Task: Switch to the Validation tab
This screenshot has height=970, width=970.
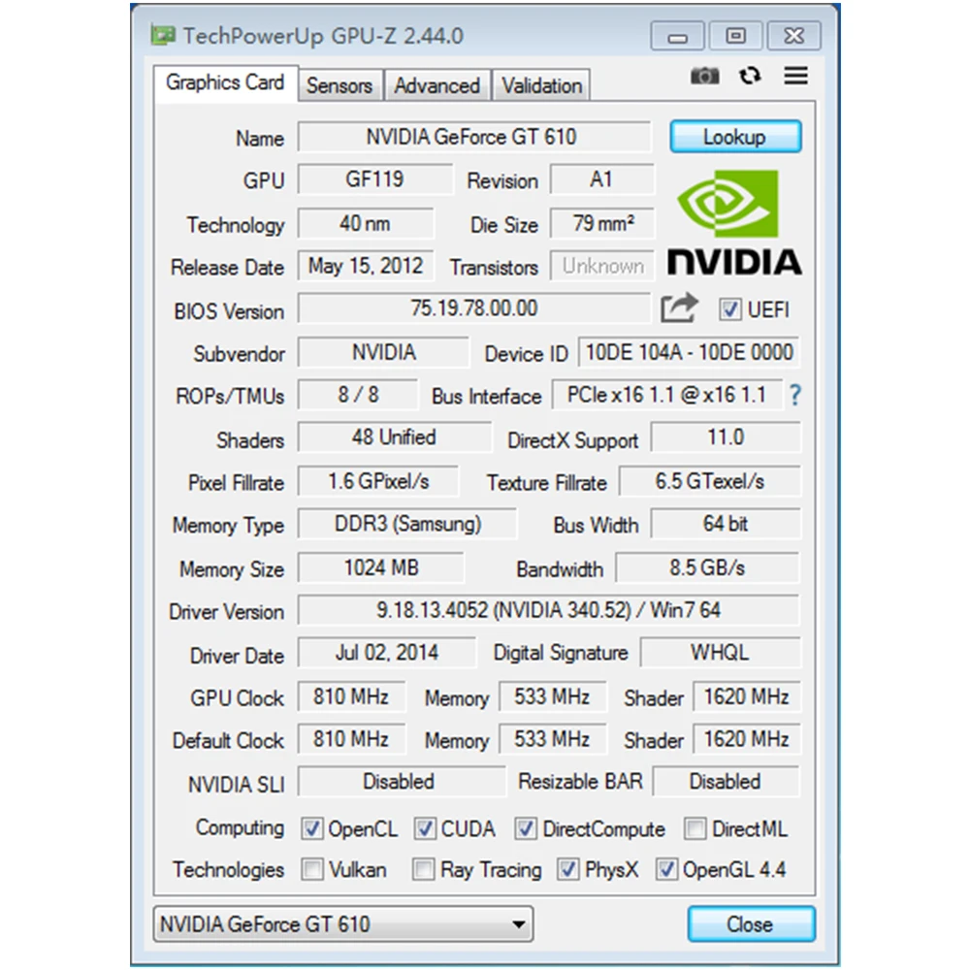Action: pyautogui.click(x=541, y=85)
